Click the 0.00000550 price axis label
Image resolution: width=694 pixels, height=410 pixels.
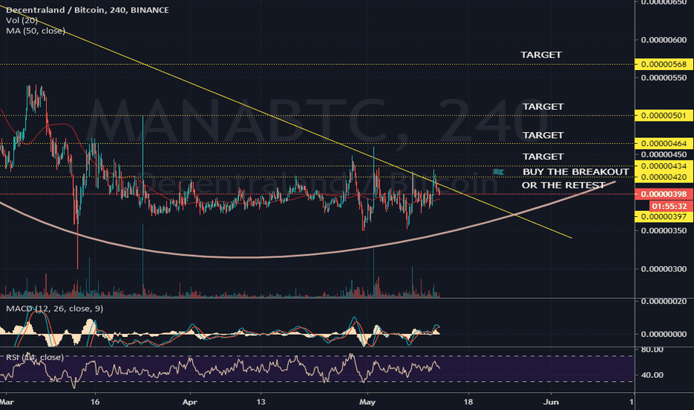pos(664,78)
